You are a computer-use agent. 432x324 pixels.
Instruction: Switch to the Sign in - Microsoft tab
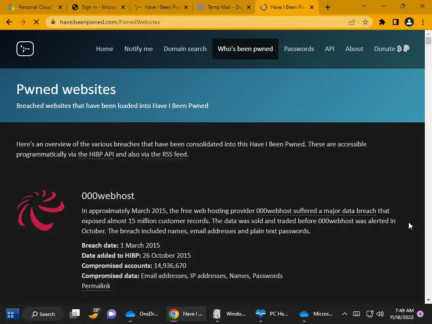tap(99, 7)
